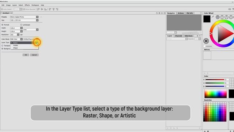The width and height of the screenshot is (234, 132).
Task: Switch to the Actions tab
Action: [x=181, y=13]
